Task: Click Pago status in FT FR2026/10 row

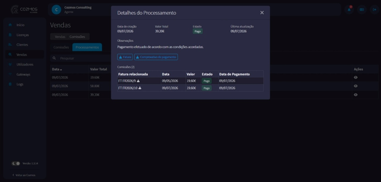Action: 206,88
